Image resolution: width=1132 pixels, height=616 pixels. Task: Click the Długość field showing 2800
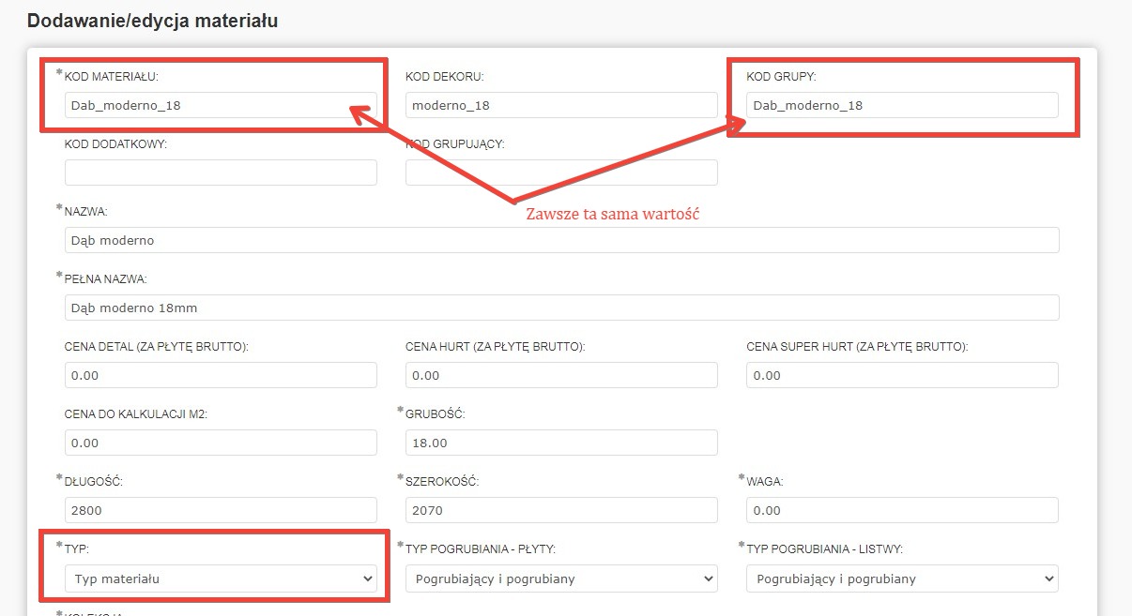221,510
